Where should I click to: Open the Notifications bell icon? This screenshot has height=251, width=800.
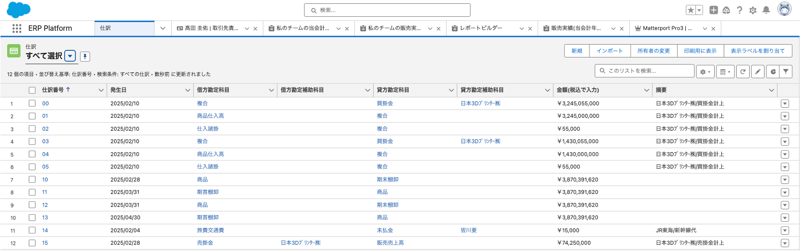point(766,10)
